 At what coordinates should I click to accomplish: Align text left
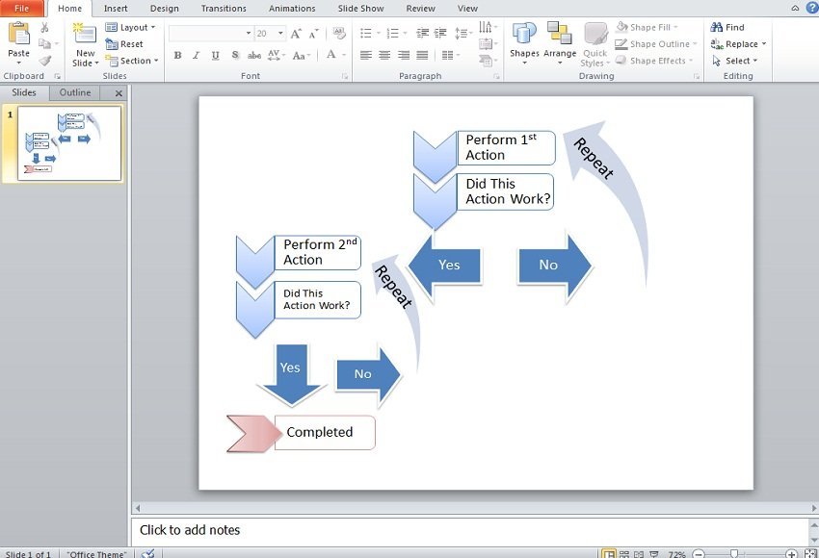(x=365, y=55)
